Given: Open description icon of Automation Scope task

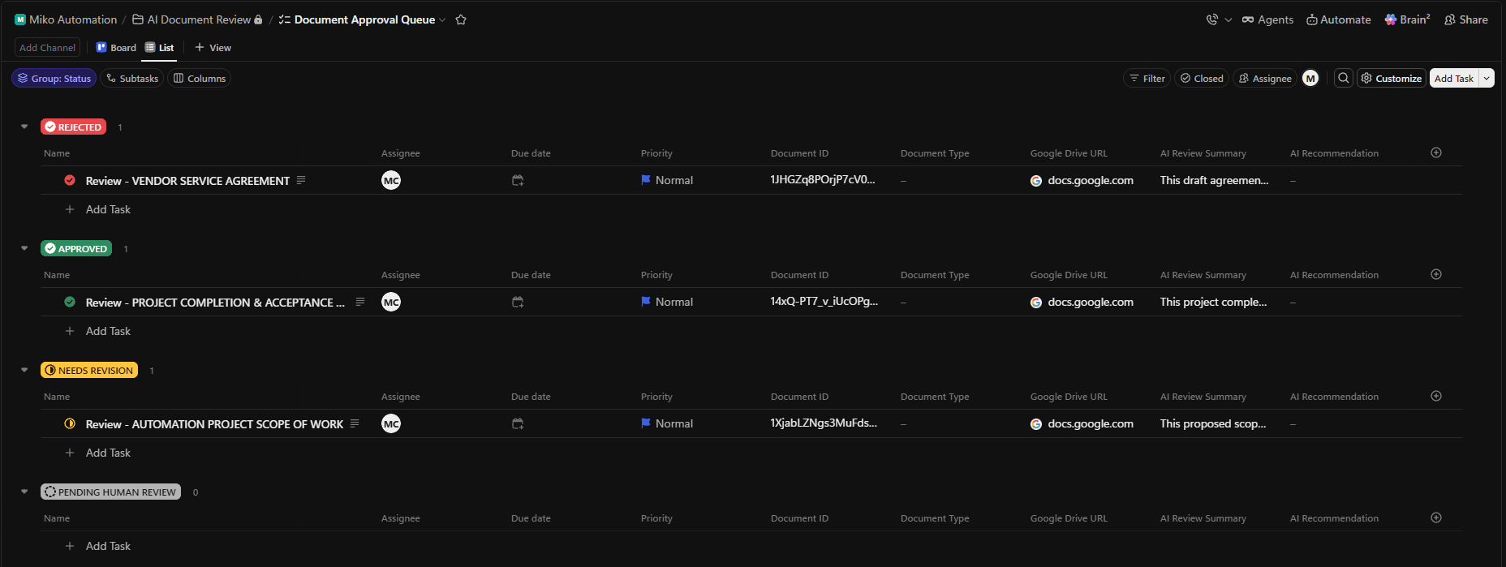Looking at the screenshot, I should (x=355, y=423).
